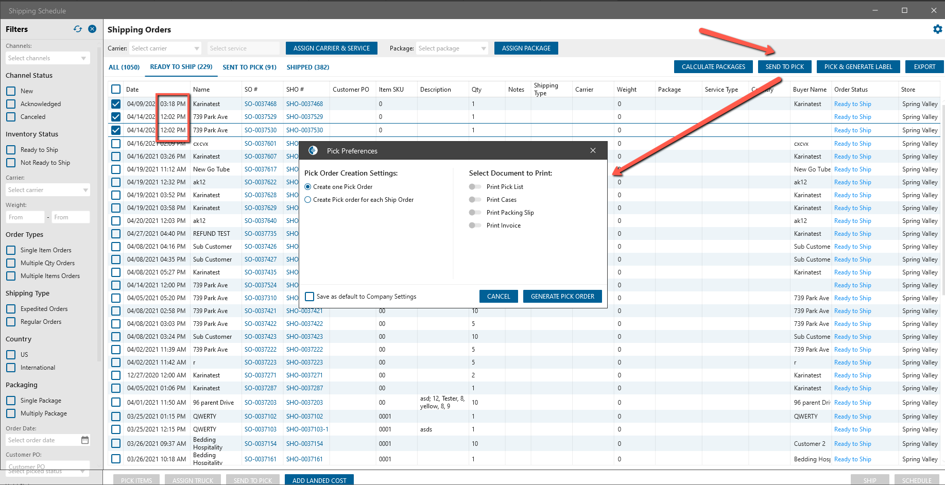This screenshot has height=485, width=945.
Task: Enable Print Packing Slip switch
Action: click(475, 213)
